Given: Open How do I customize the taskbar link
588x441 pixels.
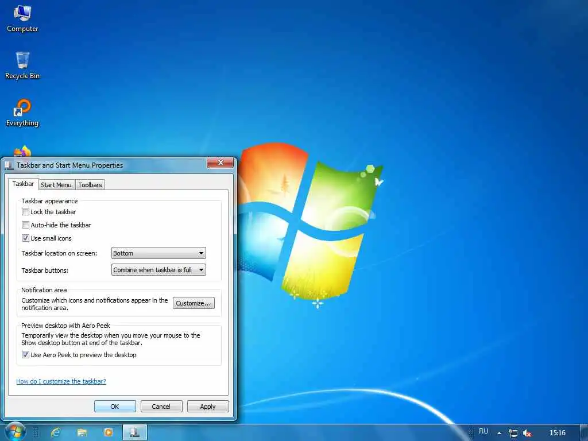Looking at the screenshot, I should click(61, 381).
